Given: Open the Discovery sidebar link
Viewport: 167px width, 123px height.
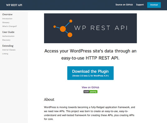Looking at the screenshot, I should point(6,40).
